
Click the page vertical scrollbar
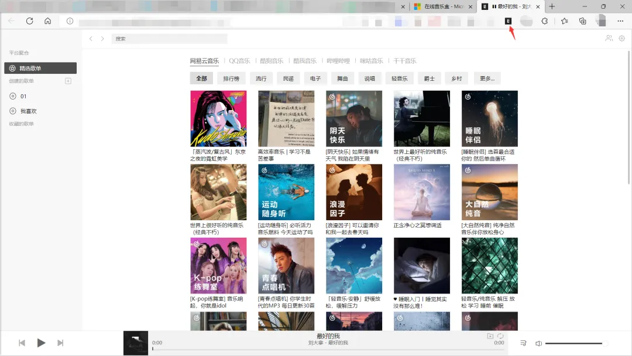click(628, 117)
